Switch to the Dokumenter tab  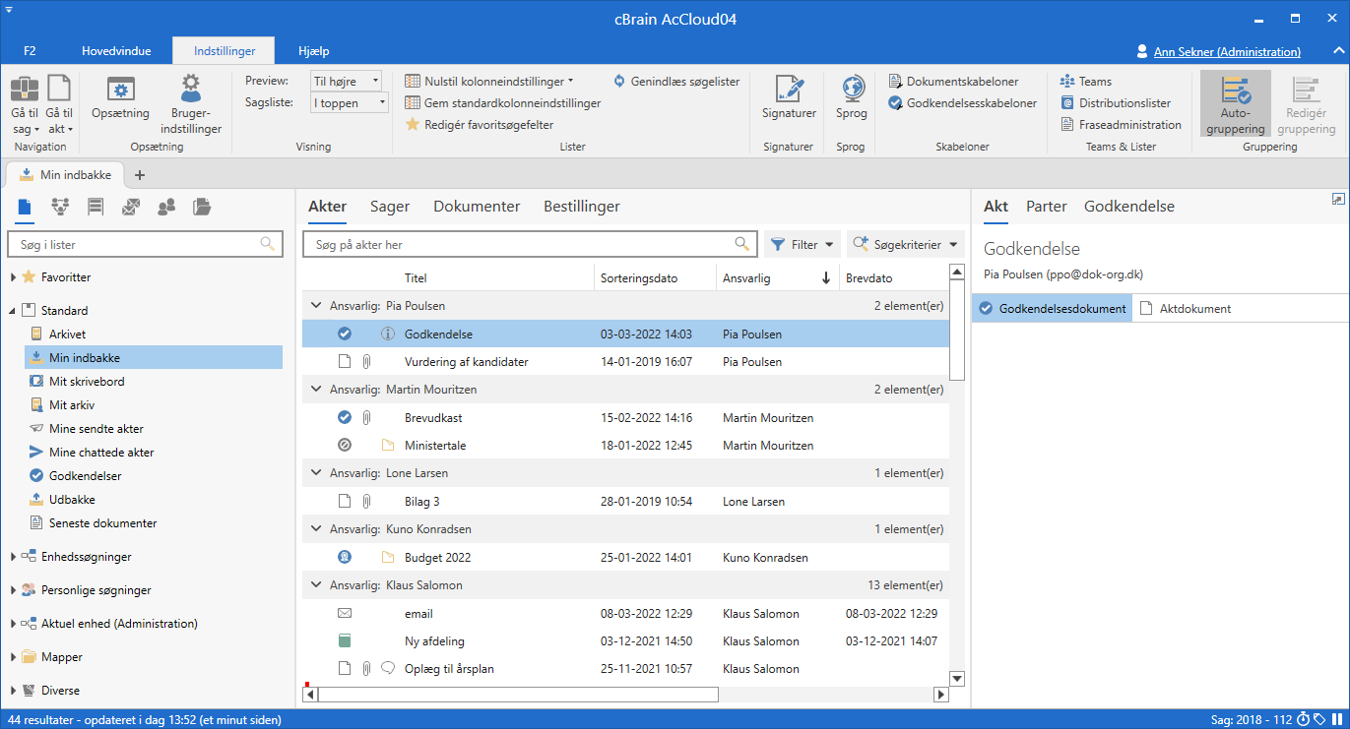[x=477, y=207]
